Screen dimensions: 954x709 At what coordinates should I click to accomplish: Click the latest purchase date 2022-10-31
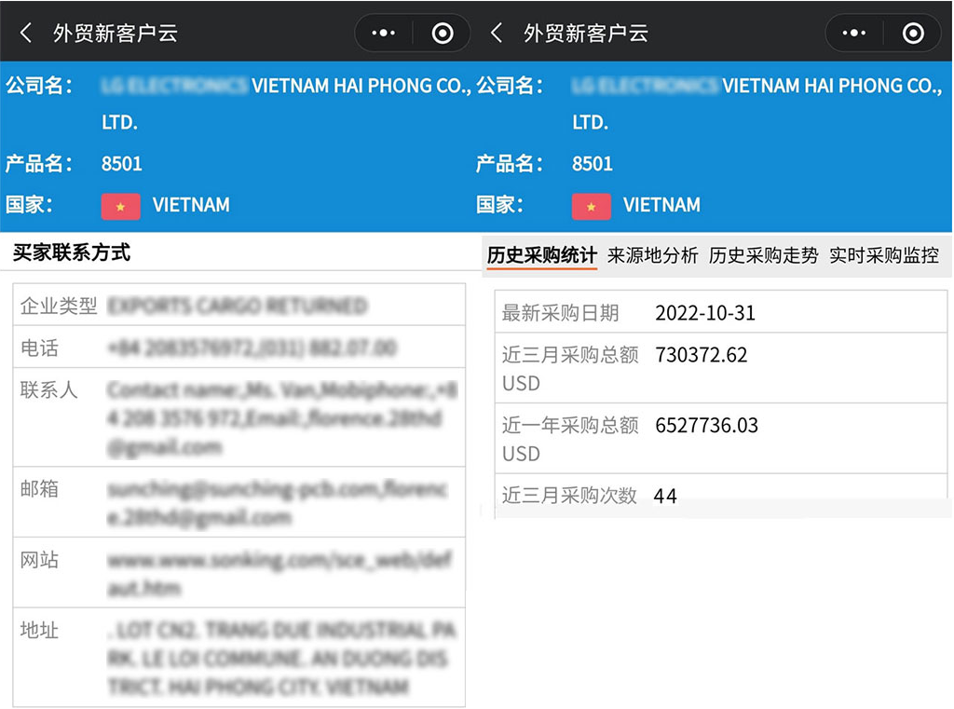tap(705, 313)
